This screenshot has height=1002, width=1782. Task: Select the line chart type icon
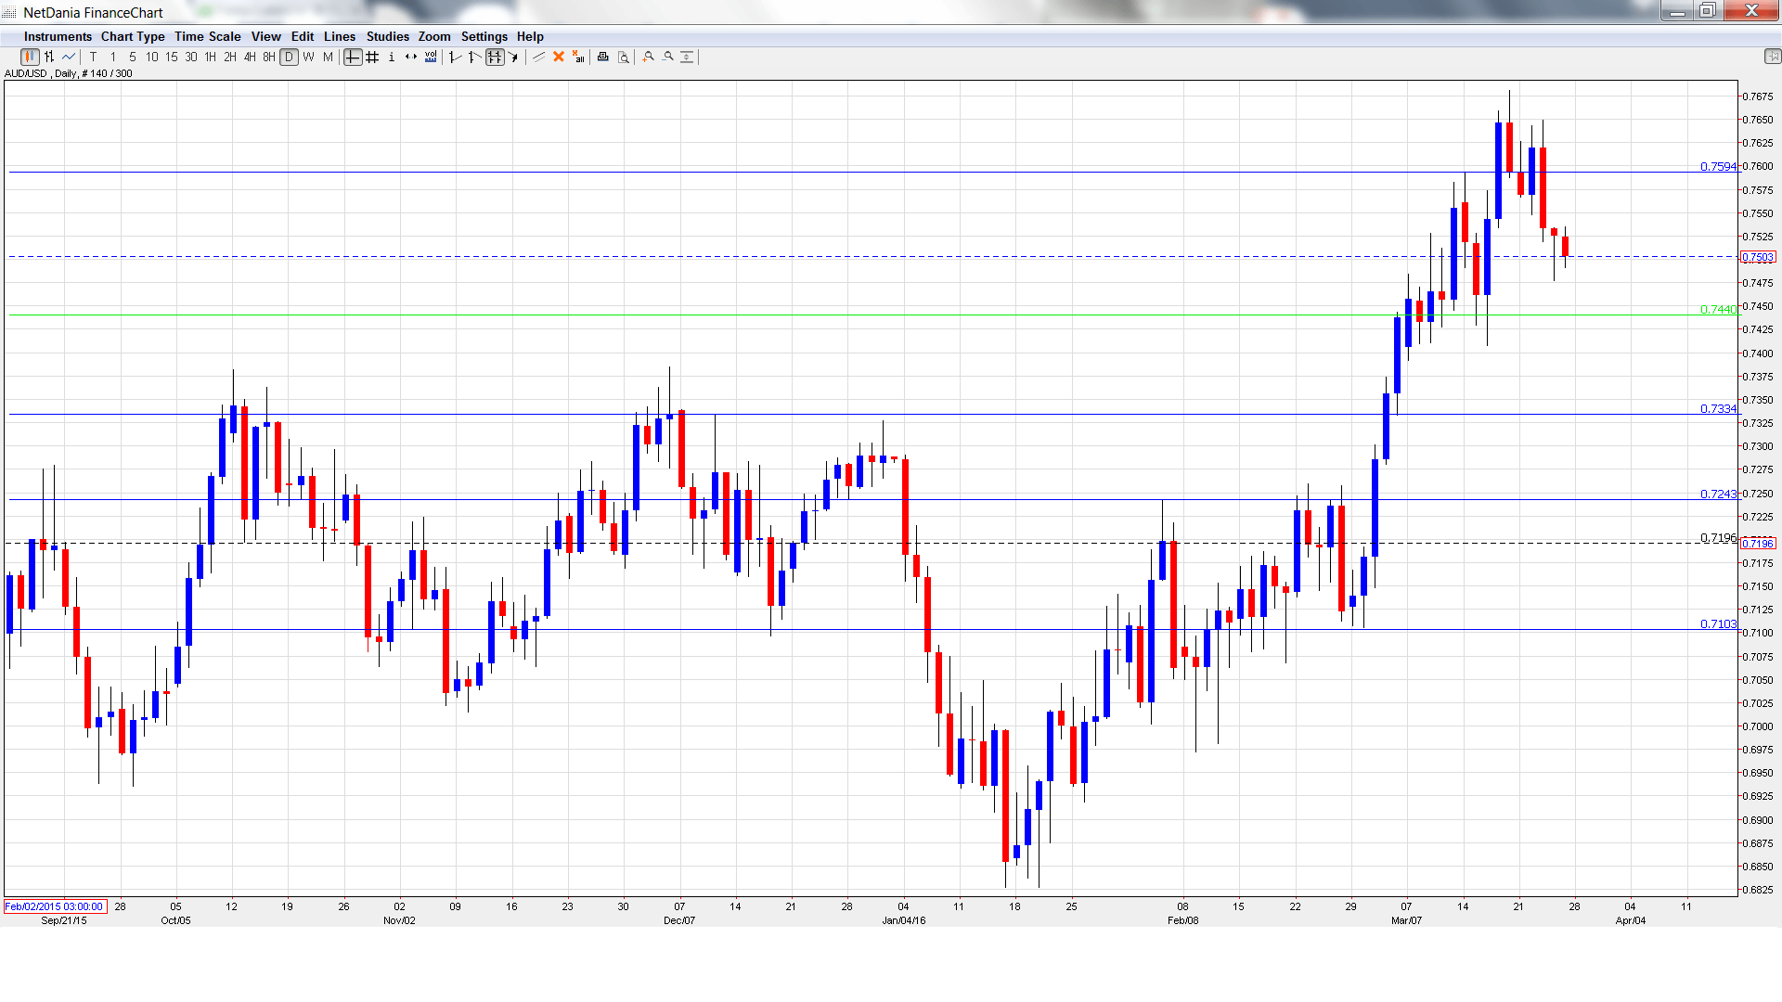tap(67, 57)
